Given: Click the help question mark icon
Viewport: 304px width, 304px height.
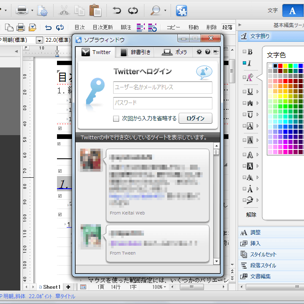Looking at the screenshot, I should pos(208,52).
